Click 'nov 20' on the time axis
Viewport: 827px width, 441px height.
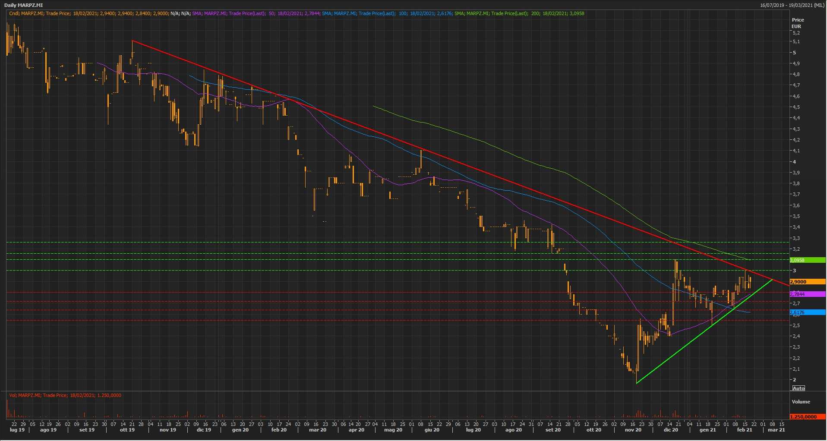coord(633,430)
